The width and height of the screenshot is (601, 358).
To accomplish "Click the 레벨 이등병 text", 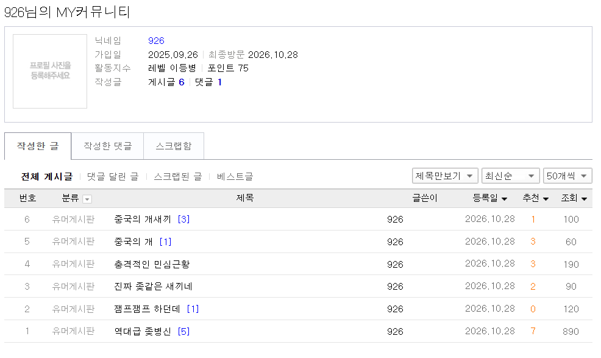I will [x=172, y=68].
